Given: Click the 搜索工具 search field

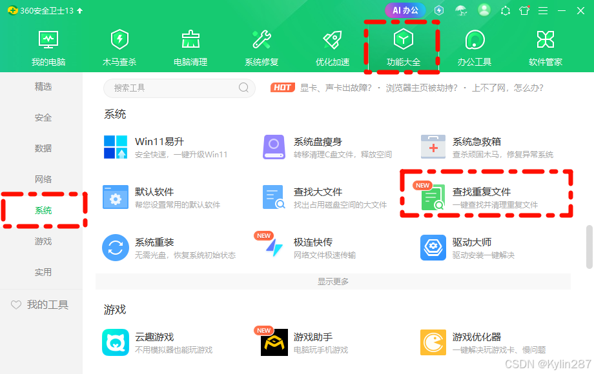Looking at the screenshot, I should (x=179, y=88).
